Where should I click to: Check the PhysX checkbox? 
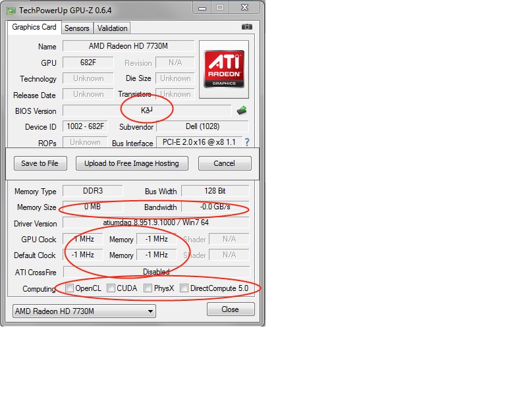pos(148,288)
